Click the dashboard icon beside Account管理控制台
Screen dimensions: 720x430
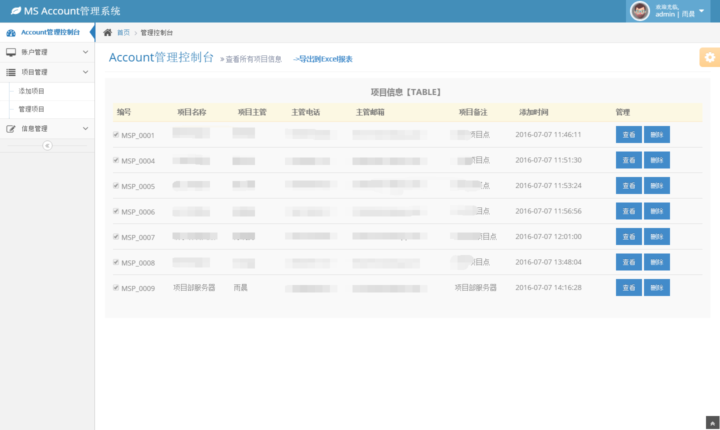pos(11,33)
